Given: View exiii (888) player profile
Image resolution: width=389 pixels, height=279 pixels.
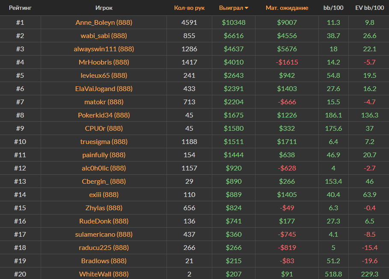Looking at the screenshot, I should point(104,195).
